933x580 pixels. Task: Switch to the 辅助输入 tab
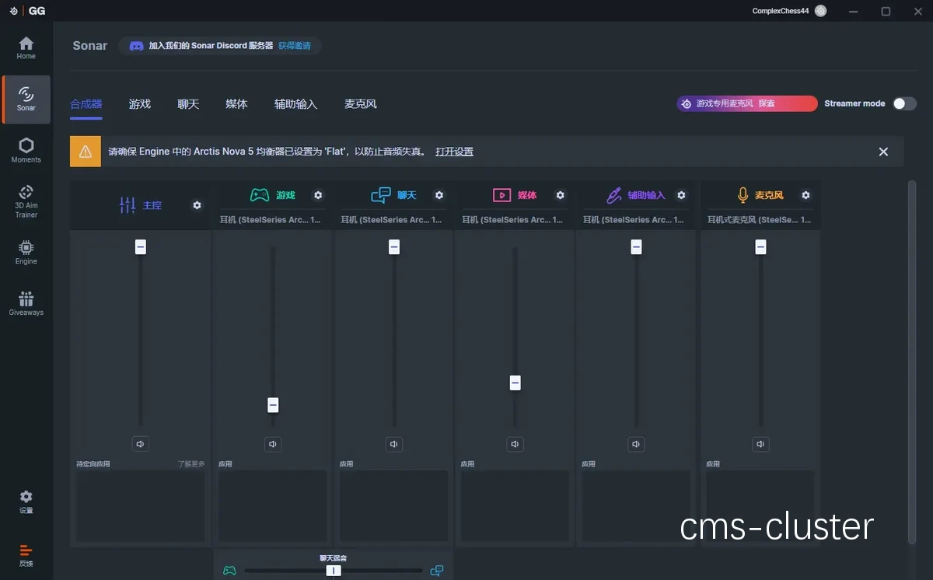point(295,103)
